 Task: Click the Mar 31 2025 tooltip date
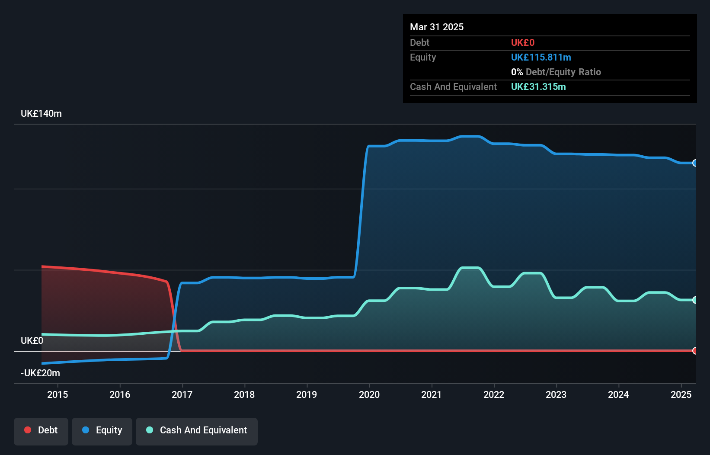[437, 27]
